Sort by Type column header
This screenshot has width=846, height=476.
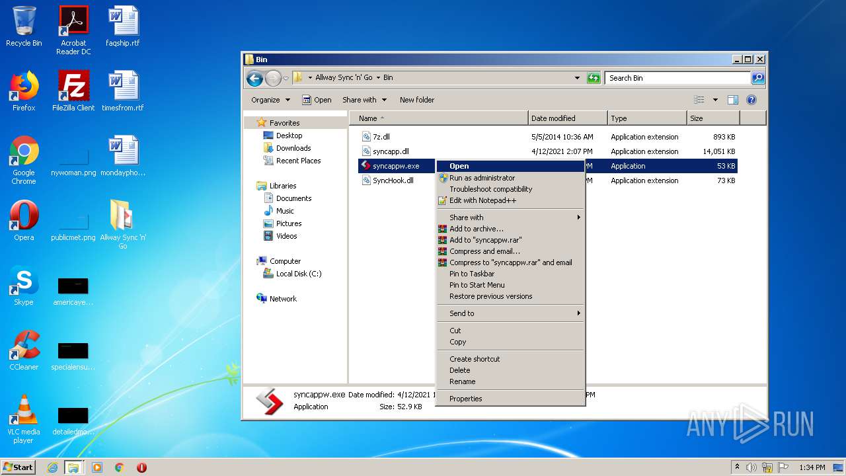(648, 118)
